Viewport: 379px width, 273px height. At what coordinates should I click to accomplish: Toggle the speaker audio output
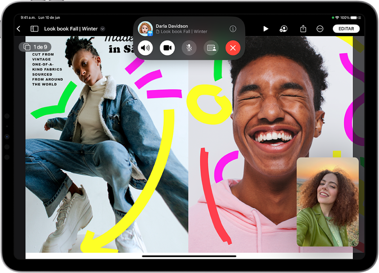(146, 48)
